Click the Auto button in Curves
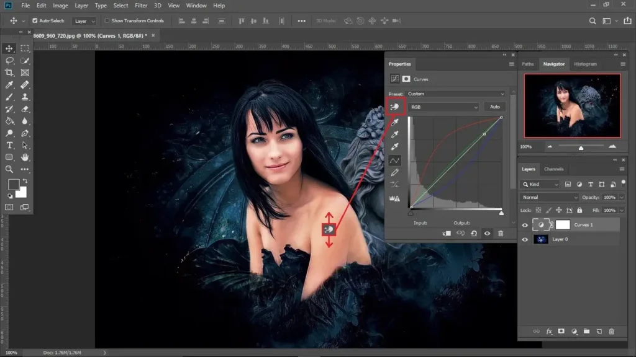636x357 pixels. coord(495,107)
